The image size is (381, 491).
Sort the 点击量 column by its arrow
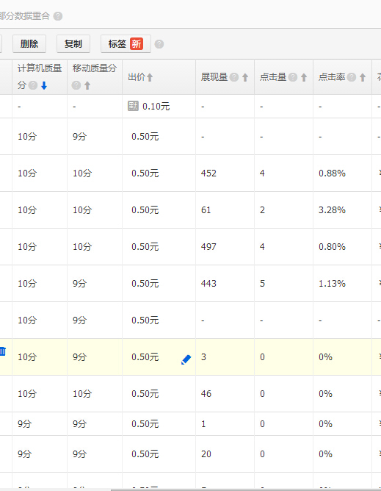click(x=304, y=77)
